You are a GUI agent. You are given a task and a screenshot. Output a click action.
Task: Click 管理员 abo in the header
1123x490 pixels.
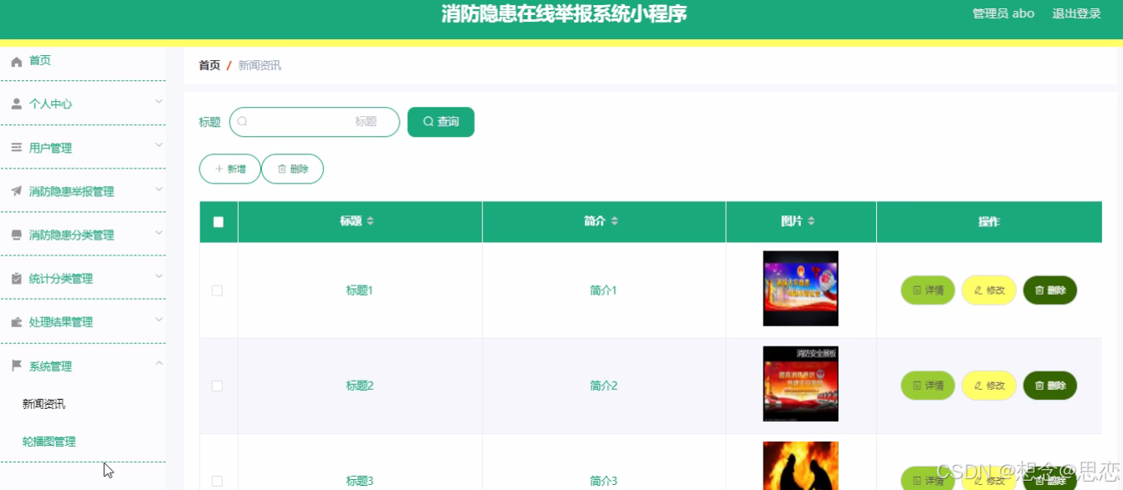1004,13
